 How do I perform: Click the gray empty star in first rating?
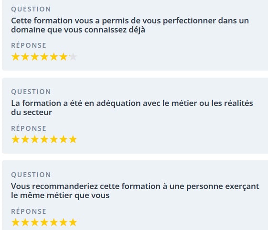coord(73,57)
